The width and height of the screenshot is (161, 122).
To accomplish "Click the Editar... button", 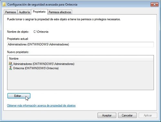I will (19, 96).
